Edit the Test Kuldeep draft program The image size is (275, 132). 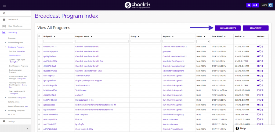tap(260, 90)
